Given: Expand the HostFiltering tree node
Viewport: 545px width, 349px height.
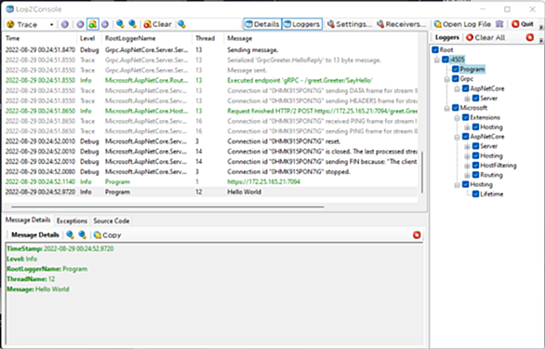Looking at the screenshot, I should coord(468,166).
